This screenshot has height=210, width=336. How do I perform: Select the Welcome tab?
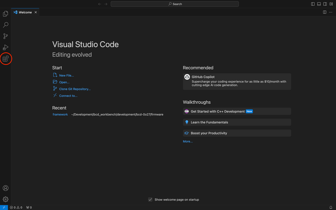(x=25, y=12)
